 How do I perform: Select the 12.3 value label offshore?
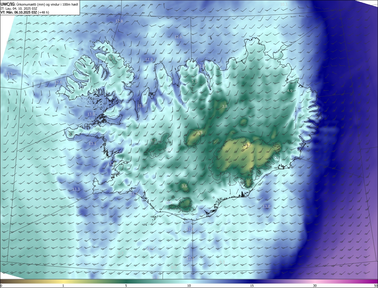click(191, 258)
